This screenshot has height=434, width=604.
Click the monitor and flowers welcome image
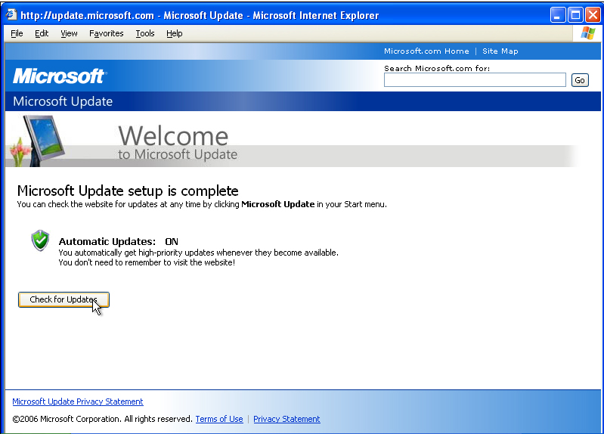(36, 141)
